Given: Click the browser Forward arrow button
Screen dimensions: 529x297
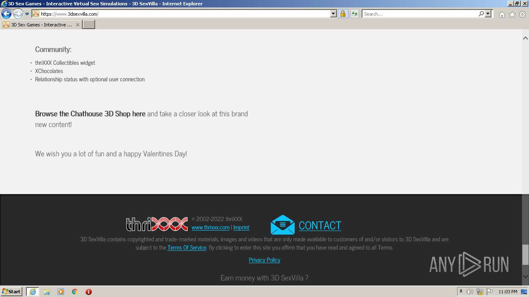Looking at the screenshot, I should click(x=17, y=14).
